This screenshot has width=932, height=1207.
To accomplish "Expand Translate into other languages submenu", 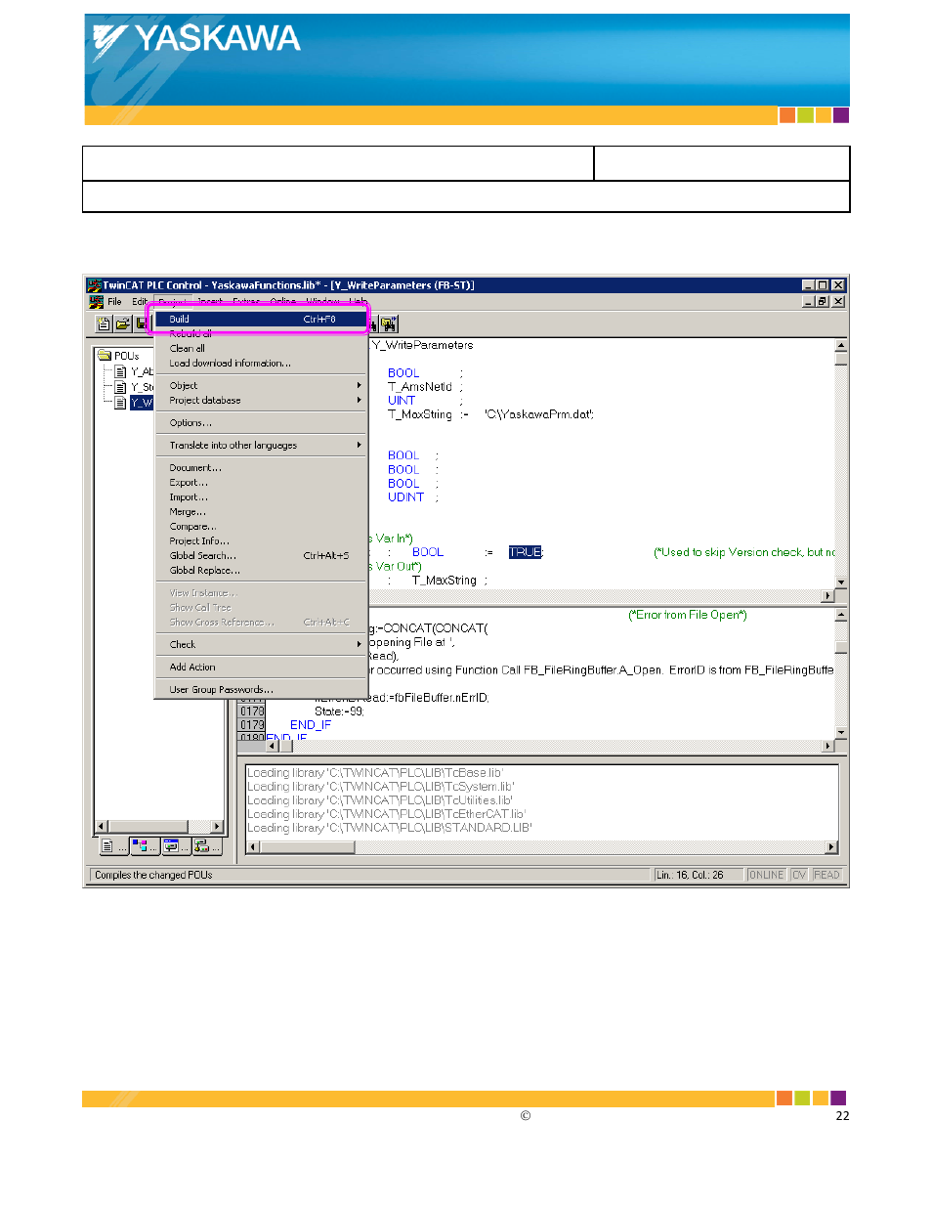I will (261, 445).
